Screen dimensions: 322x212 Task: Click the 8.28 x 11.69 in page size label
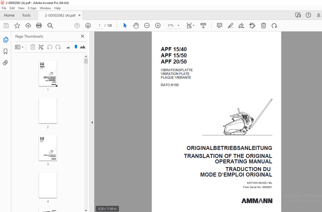point(107,209)
